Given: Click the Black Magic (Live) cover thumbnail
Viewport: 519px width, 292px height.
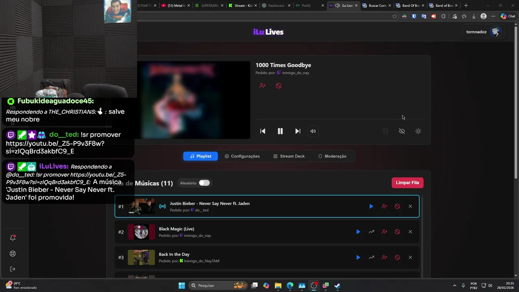Looking at the screenshot, I should tap(142, 232).
